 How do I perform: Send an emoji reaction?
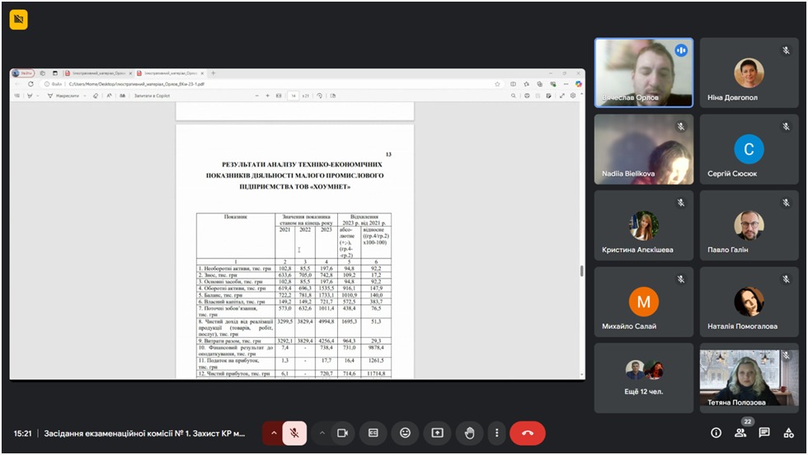coord(405,433)
